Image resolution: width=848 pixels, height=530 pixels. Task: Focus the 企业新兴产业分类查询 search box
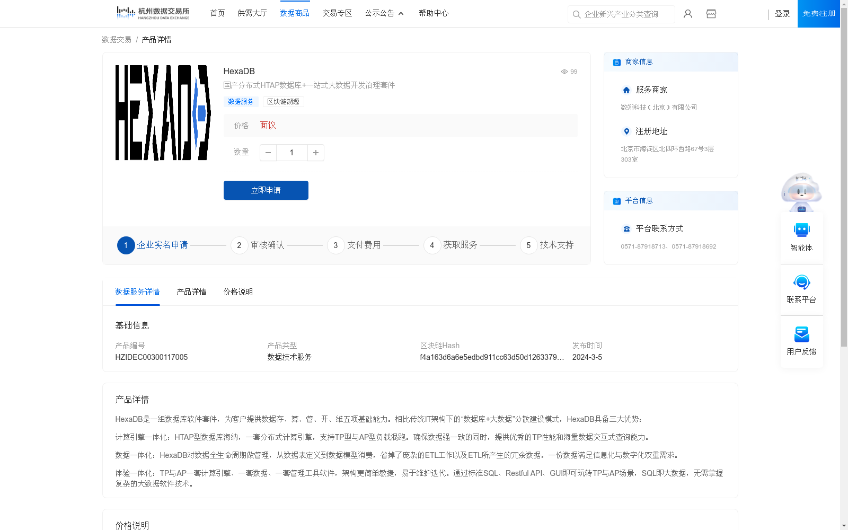[621, 14]
